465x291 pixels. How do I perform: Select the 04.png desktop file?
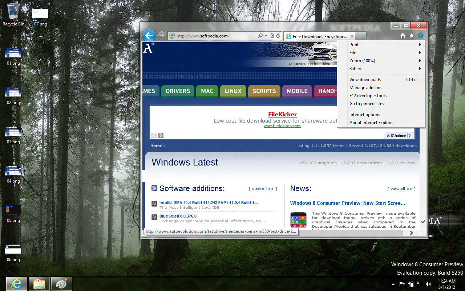coord(13,174)
